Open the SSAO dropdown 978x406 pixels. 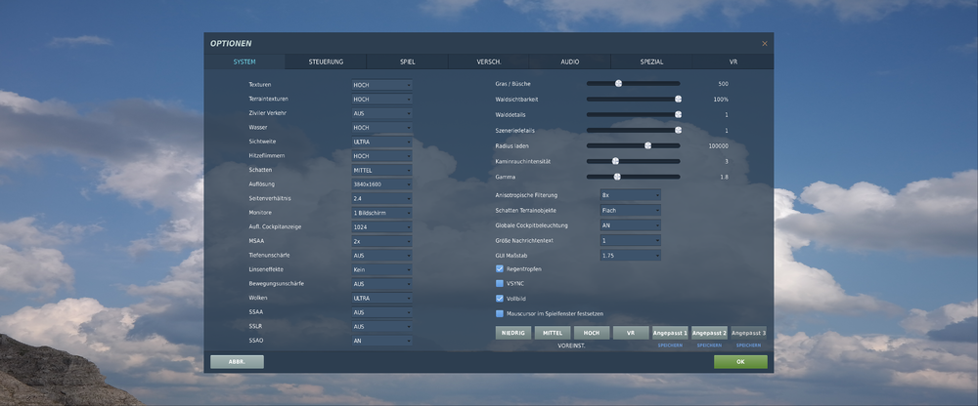[381, 341]
